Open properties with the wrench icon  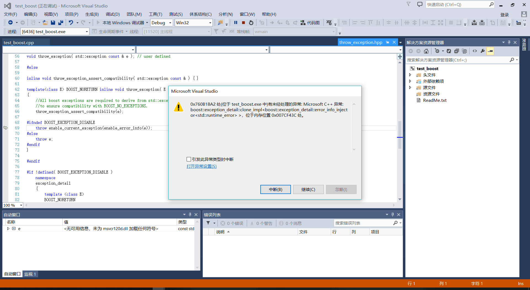pyautogui.click(x=483, y=51)
